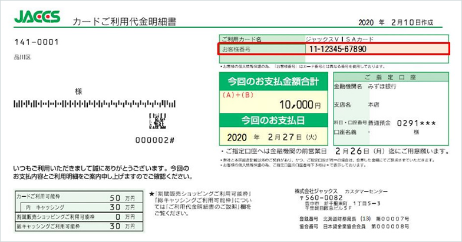Select the address text 品川区
462x242 pixels.
point(22,58)
